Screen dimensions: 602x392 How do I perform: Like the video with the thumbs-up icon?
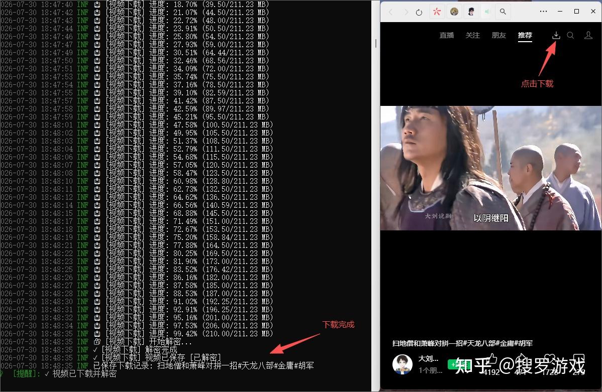coord(492,360)
